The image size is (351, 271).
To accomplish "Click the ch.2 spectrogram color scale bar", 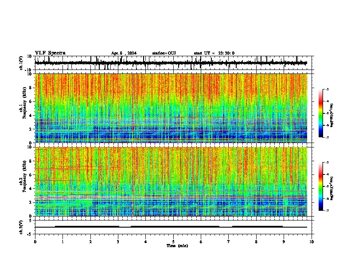I will [320, 186].
